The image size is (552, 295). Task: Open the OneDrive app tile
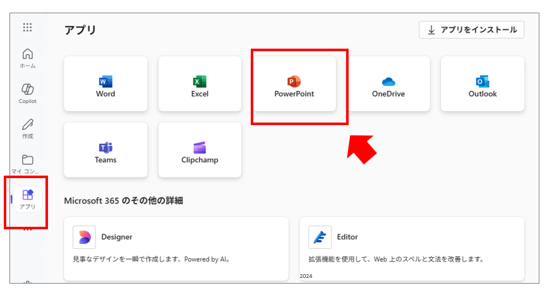click(x=388, y=84)
